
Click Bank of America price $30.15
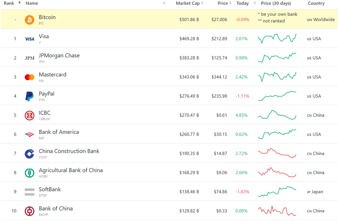click(220, 134)
